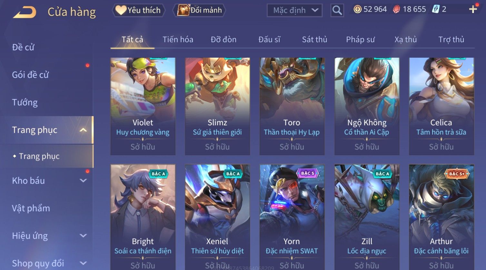Click the back arrow icon
Viewport: 486px width, 270px height.
pyautogui.click(x=25, y=12)
